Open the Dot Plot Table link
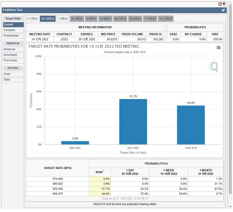 click(x=7, y=79)
